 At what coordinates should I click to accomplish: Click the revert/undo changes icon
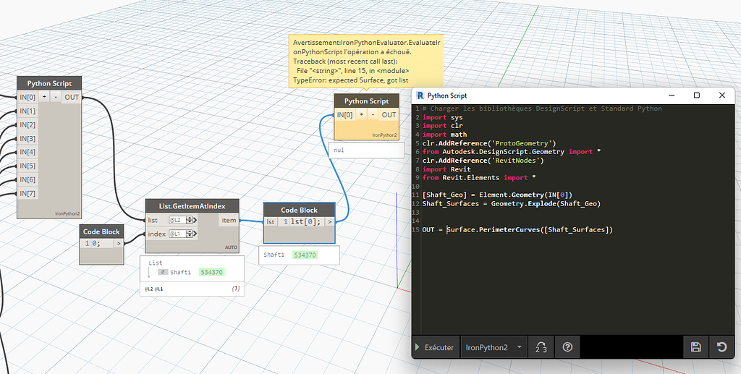click(x=721, y=347)
